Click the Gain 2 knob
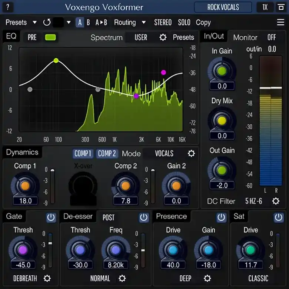Image resolution: width=289 pixels, height=289 pixels. point(176,186)
